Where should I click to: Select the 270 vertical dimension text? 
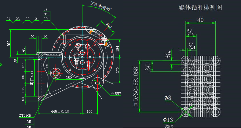click(118, 70)
